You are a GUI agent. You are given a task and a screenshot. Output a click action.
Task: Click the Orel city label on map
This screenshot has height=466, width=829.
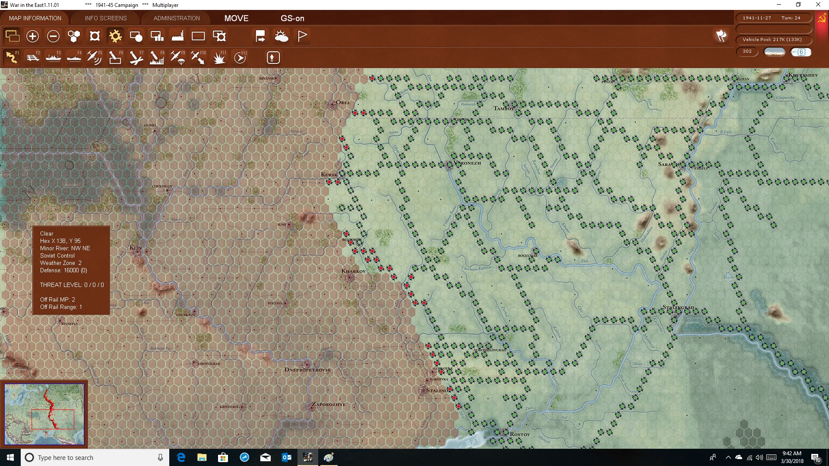point(343,102)
